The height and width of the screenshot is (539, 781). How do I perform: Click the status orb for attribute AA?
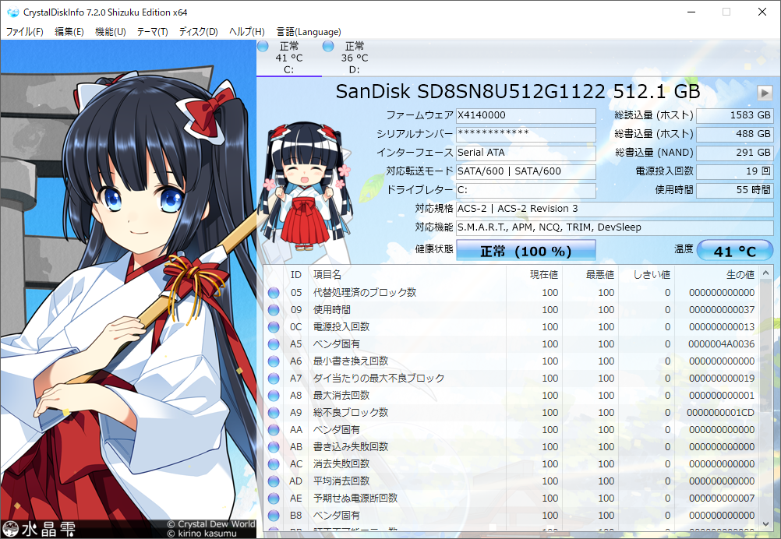pos(274,430)
